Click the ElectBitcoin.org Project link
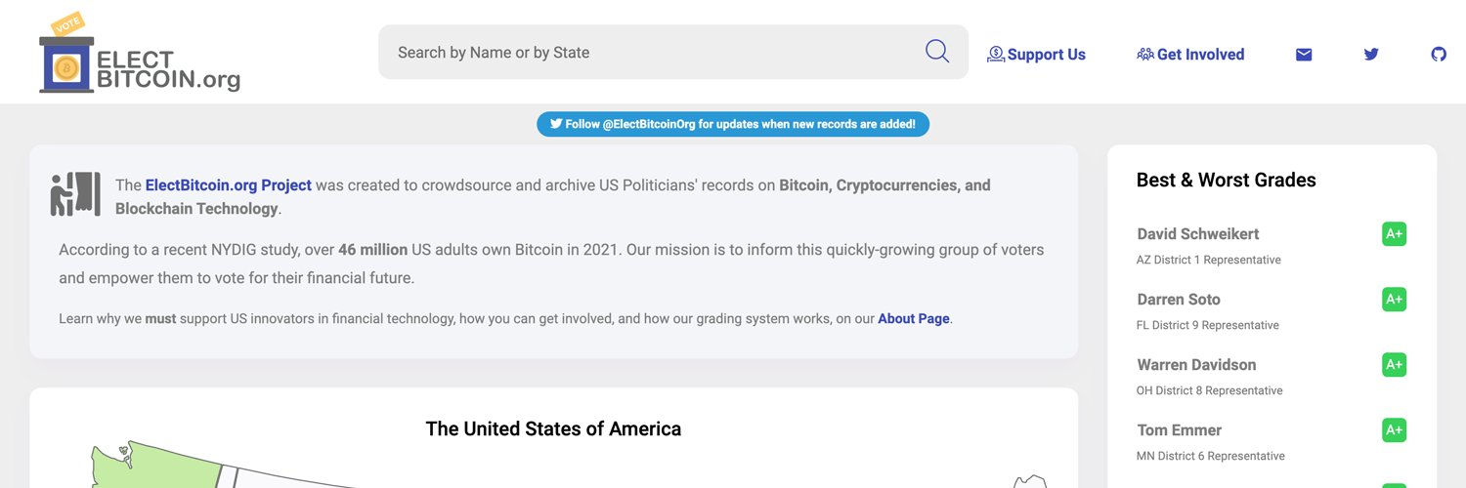The image size is (1466, 488). coord(228,185)
